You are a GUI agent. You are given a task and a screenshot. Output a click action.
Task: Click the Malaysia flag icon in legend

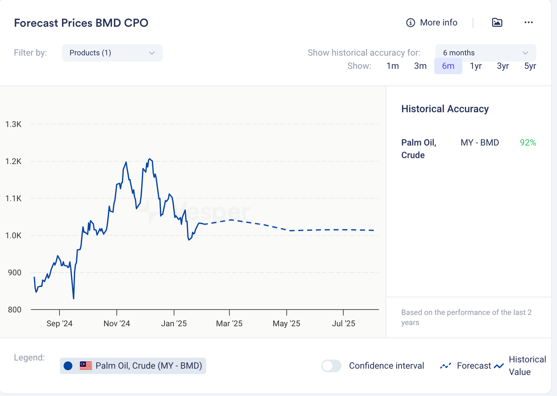86,366
